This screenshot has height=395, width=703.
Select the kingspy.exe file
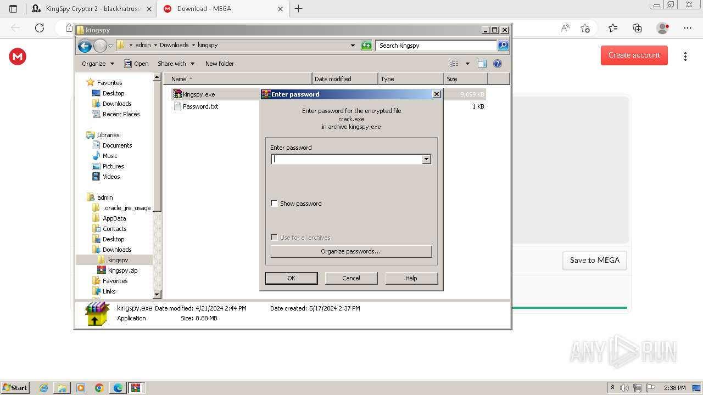198,94
